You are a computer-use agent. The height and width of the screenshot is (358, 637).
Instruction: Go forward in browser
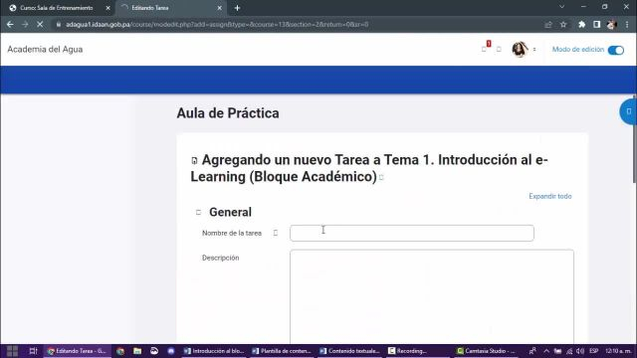pos(25,24)
